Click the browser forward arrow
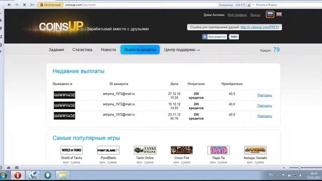322x181 pixels. (17, 5)
